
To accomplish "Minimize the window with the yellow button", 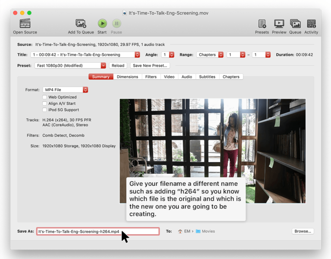I will pos(22,13).
